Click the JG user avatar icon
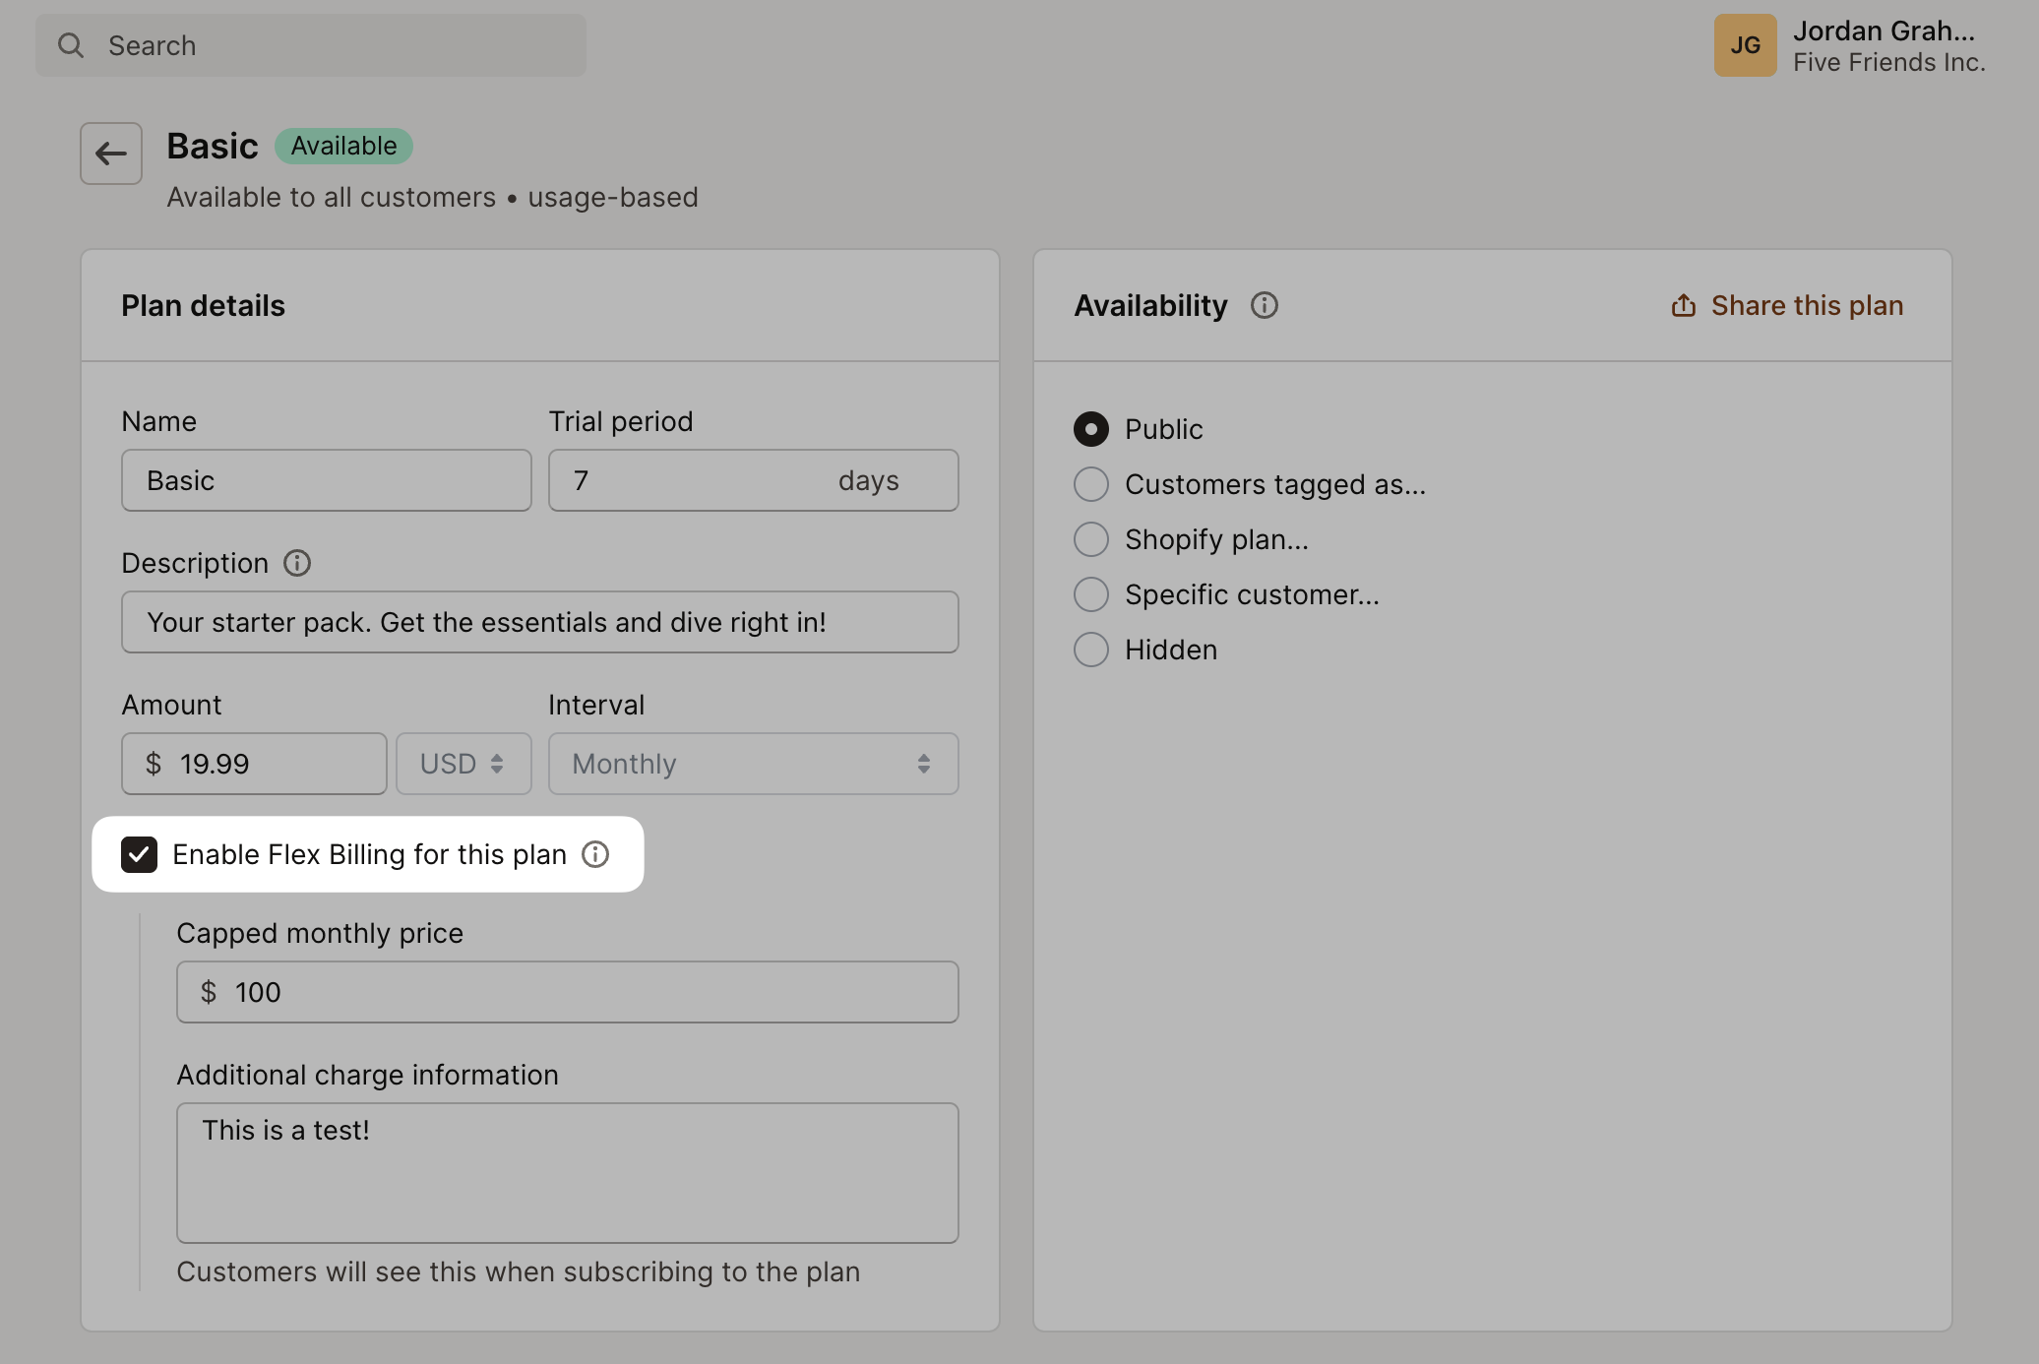 [1746, 44]
